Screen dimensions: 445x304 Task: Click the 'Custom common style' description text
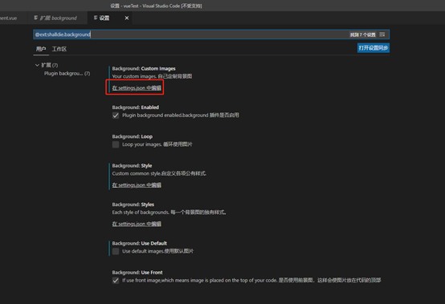[x=159, y=173]
